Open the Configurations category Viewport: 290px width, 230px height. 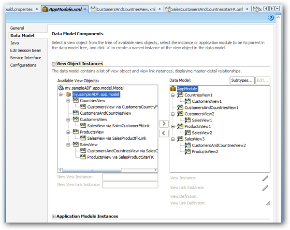[x=23, y=65]
